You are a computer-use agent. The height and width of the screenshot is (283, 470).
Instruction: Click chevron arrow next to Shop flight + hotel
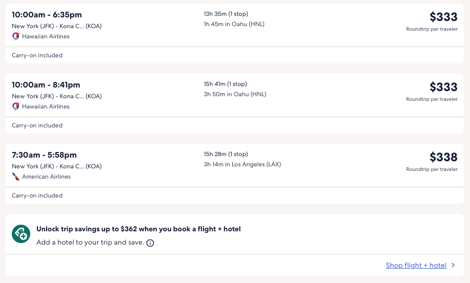tap(453, 265)
